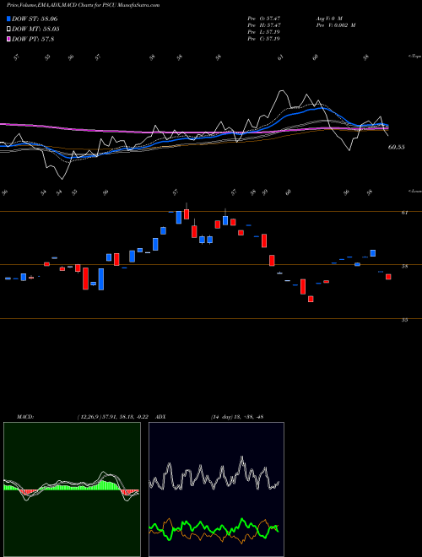The image size is (422, 557).
Task: Click the 'Pre H: 57.47' high value
Action: 264,25
